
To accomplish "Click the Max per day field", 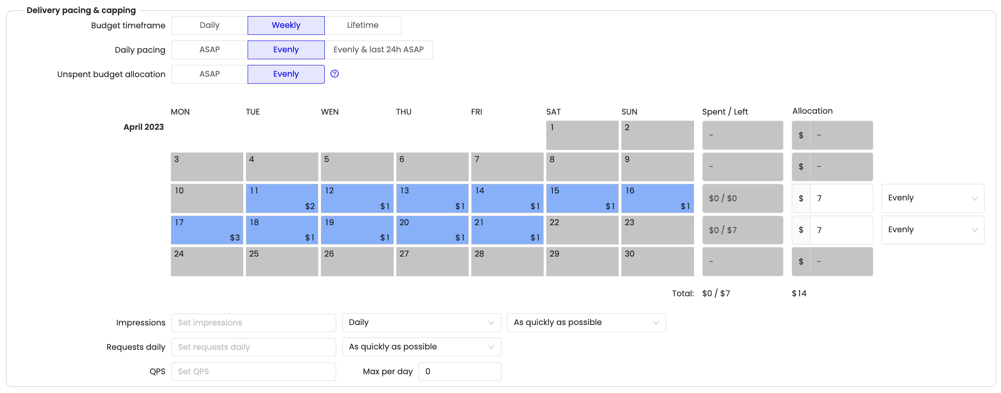I will tap(460, 372).
